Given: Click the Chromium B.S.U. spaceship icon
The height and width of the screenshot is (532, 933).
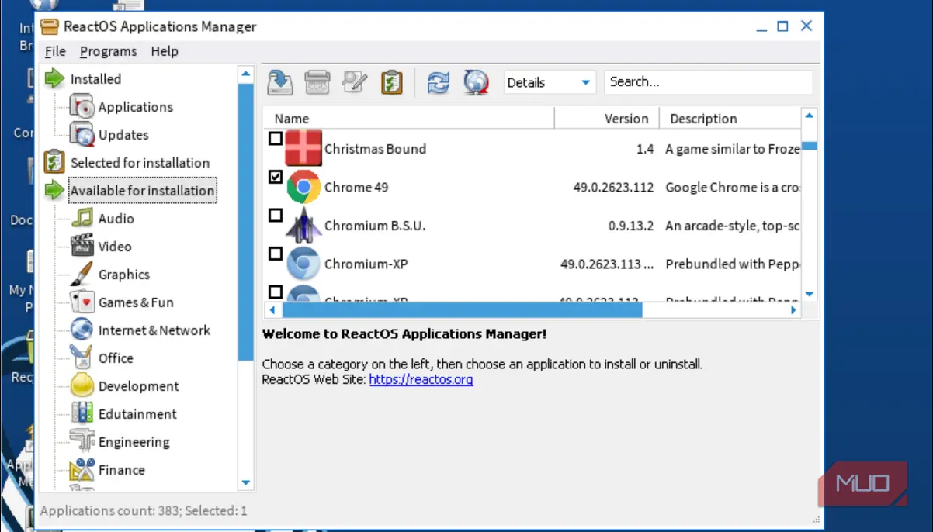Looking at the screenshot, I should pyautogui.click(x=303, y=226).
